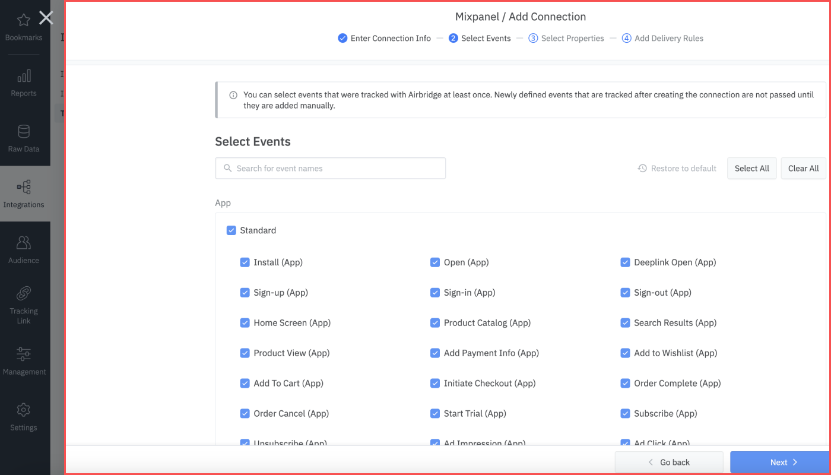The width and height of the screenshot is (831, 475).
Task: Uncheck Add Payment Info (App) event
Action: (435, 353)
